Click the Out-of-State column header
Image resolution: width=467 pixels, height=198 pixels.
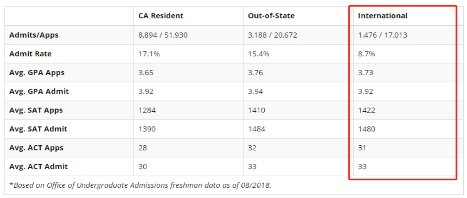(x=271, y=16)
